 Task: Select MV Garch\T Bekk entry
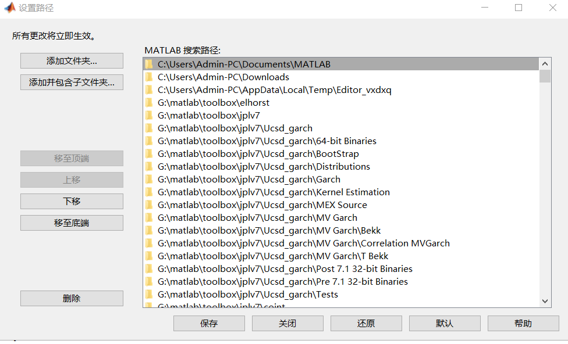coord(341,256)
